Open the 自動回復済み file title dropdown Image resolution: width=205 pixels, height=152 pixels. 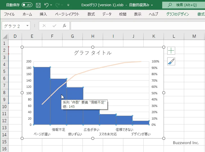coord(152,5)
